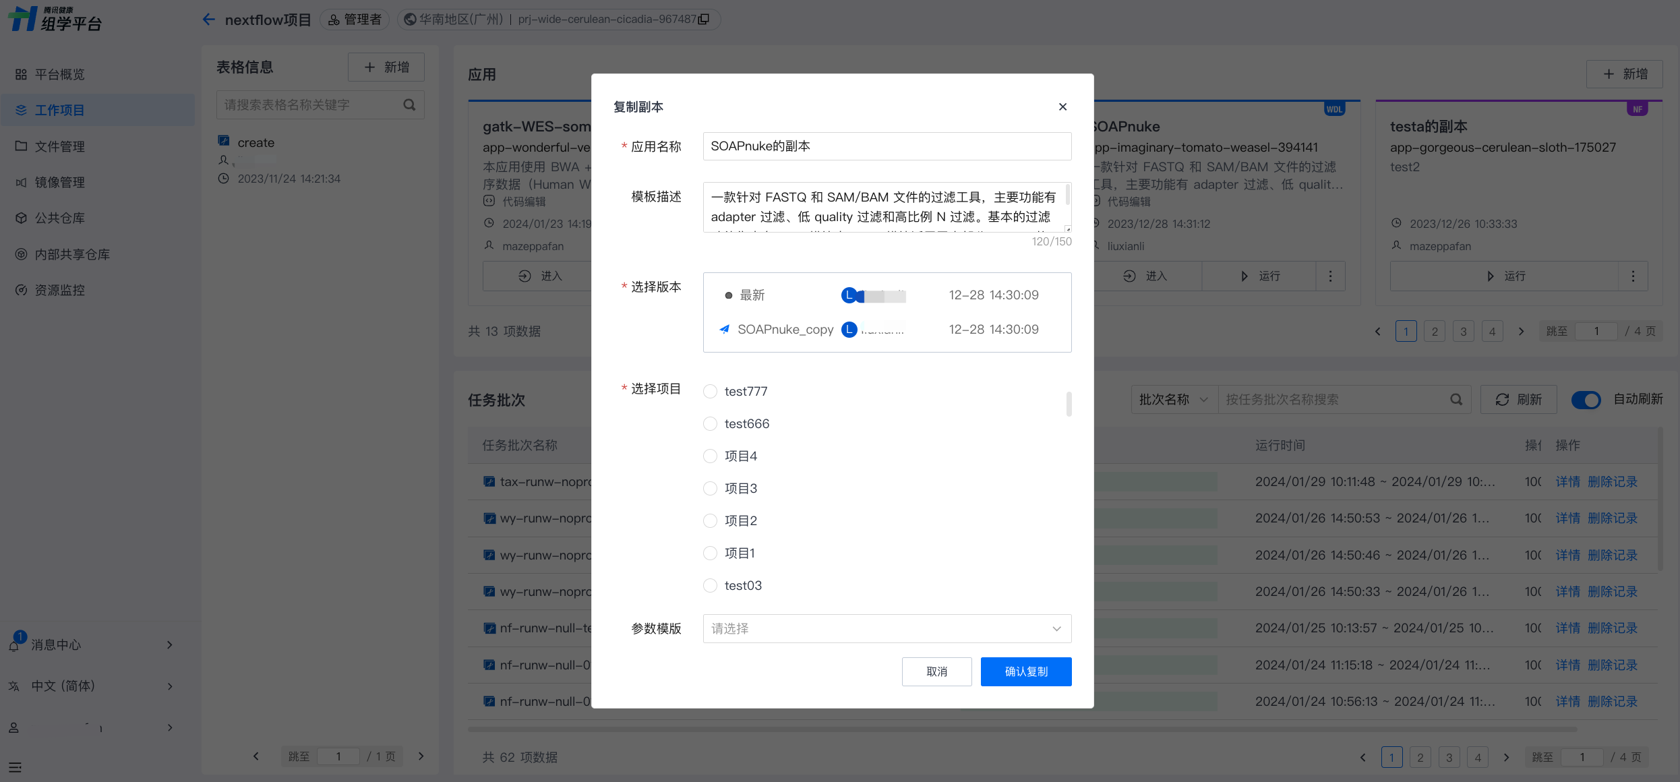Click the 应用名称 input field
1680x782 pixels.
pyautogui.click(x=887, y=146)
